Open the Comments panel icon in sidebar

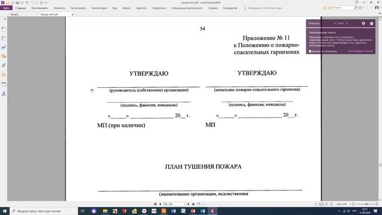[x=4, y=56]
